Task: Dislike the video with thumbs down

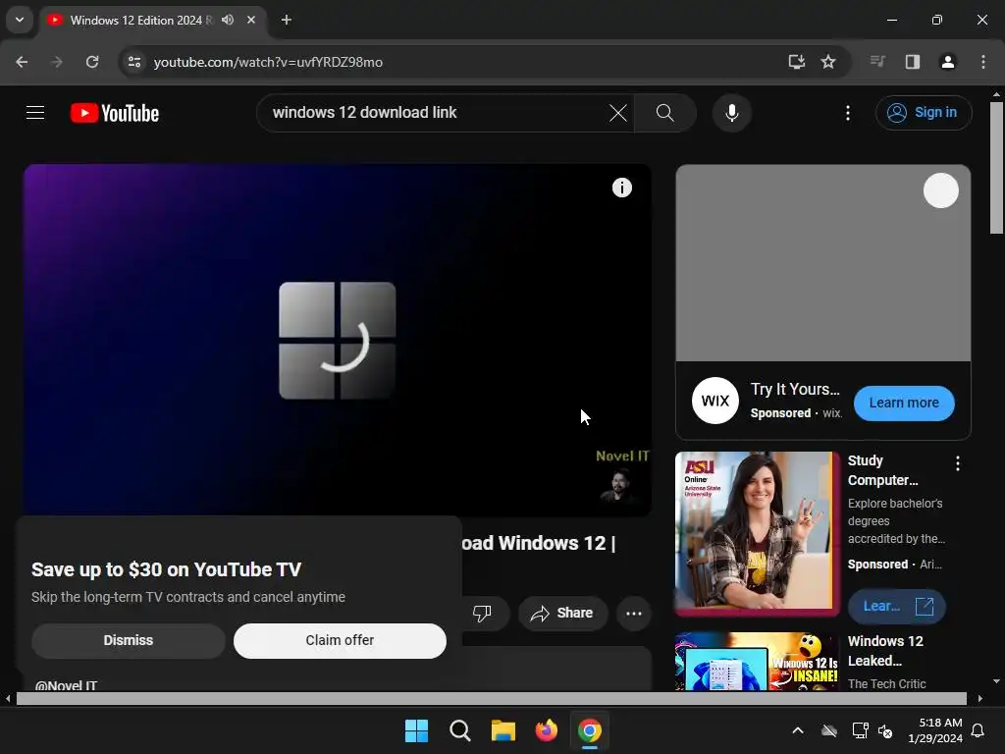Action: pyautogui.click(x=482, y=613)
